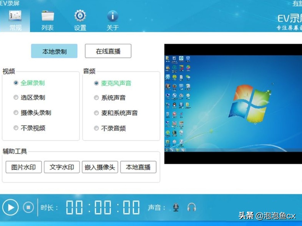Screen dimensions: 302x226
Task: Open 文字水印 text watermark tool
Action: pyautogui.click(x=62, y=167)
